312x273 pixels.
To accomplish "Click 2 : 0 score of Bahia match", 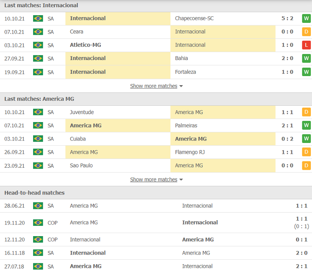I will coord(287,58).
